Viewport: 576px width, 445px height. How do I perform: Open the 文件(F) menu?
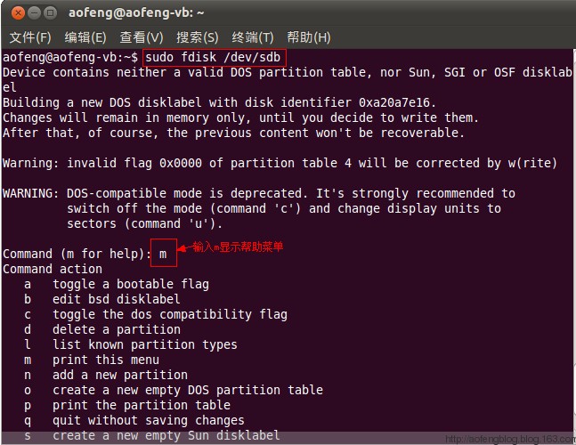(x=30, y=37)
